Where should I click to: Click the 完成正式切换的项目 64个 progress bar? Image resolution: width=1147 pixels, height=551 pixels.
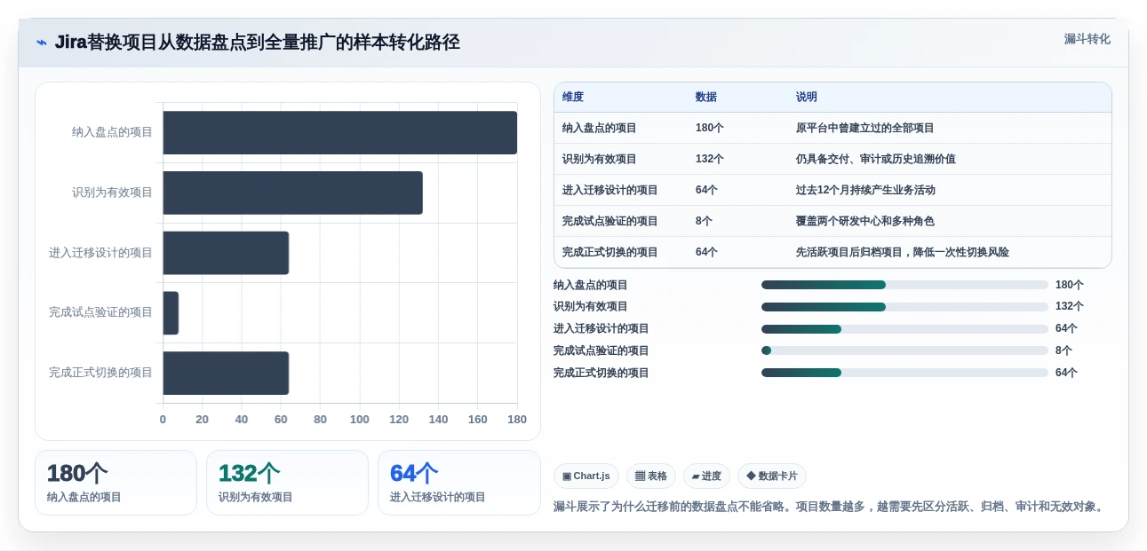[904, 373]
